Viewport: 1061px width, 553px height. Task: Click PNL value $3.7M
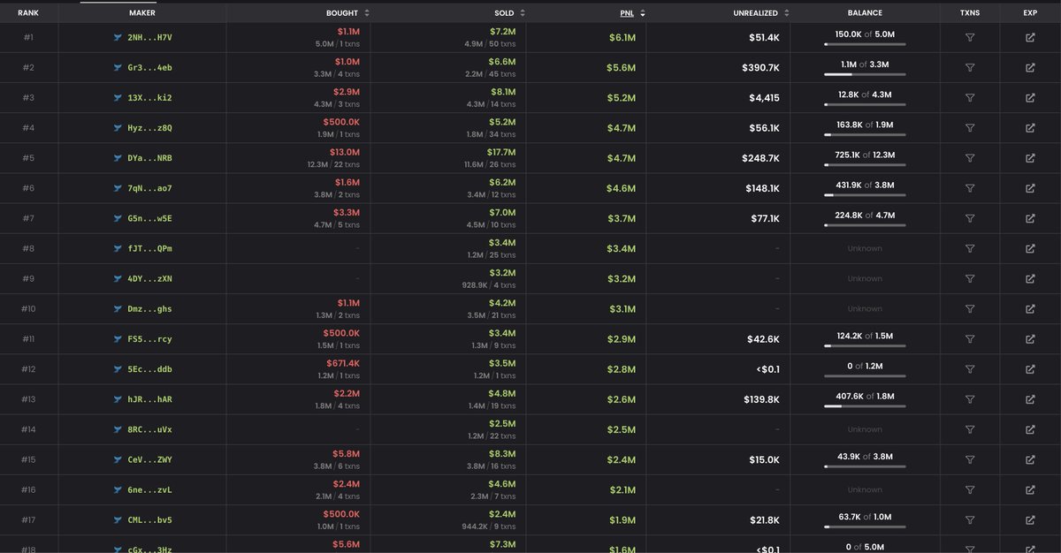pyautogui.click(x=622, y=218)
